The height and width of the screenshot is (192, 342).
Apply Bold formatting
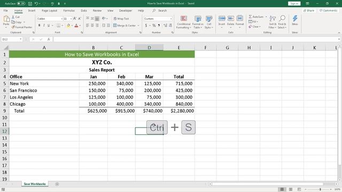click(39, 26)
